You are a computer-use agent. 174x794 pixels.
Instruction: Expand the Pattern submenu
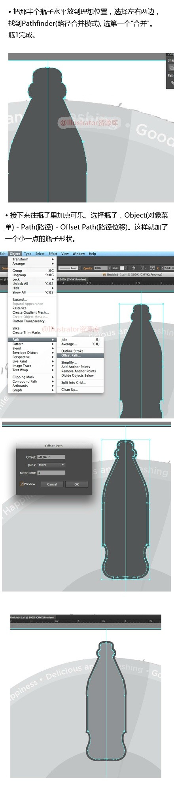coord(32,344)
